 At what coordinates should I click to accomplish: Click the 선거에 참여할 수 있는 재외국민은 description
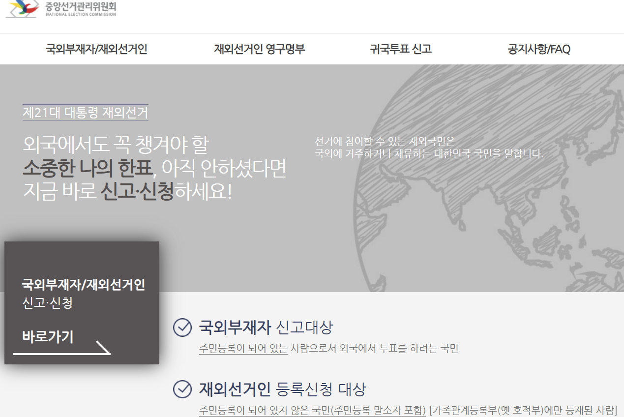point(385,142)
